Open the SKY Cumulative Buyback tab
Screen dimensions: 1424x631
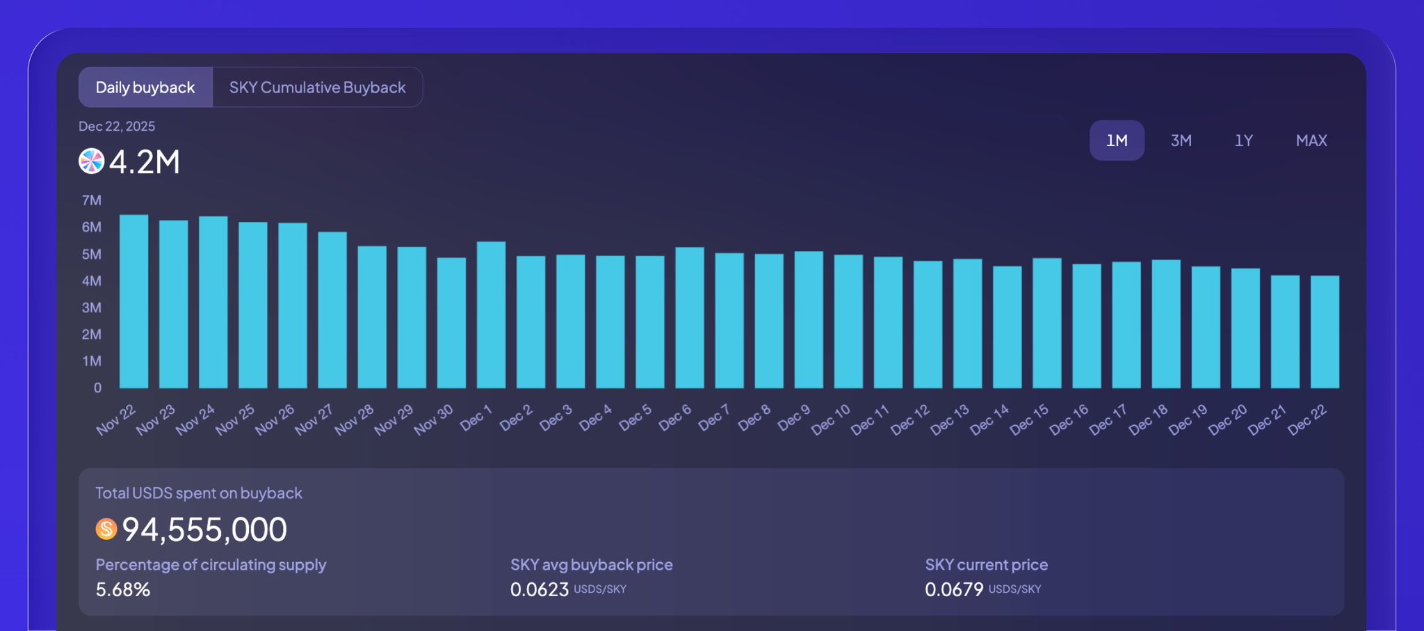[318, 87]
